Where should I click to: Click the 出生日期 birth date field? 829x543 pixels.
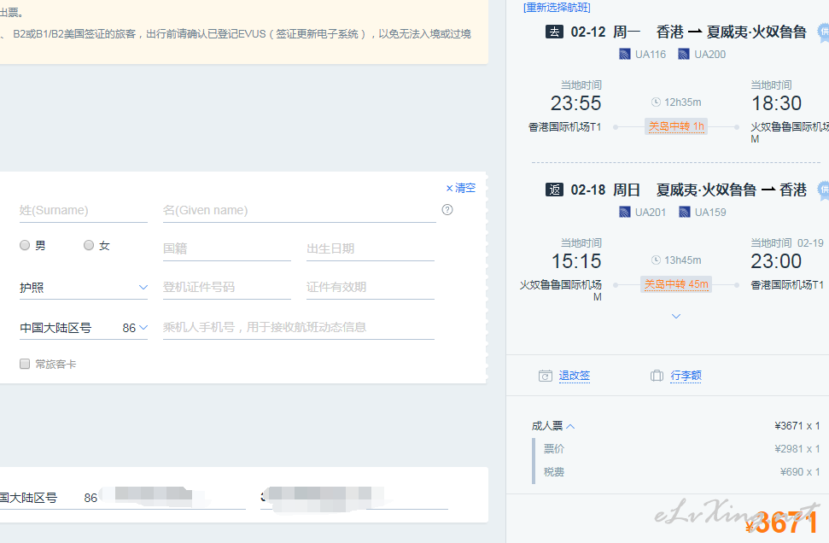click(370, 248)
